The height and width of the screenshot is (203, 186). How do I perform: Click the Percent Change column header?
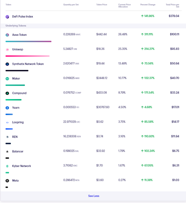point(148,5)
